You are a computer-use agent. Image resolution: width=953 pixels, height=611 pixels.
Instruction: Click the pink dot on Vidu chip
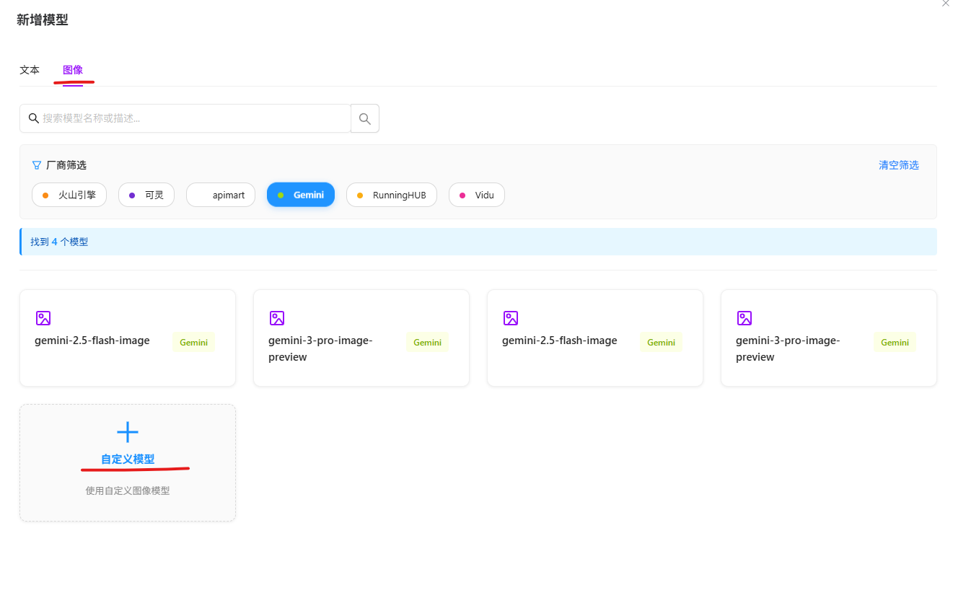click(x=462, y=195)
